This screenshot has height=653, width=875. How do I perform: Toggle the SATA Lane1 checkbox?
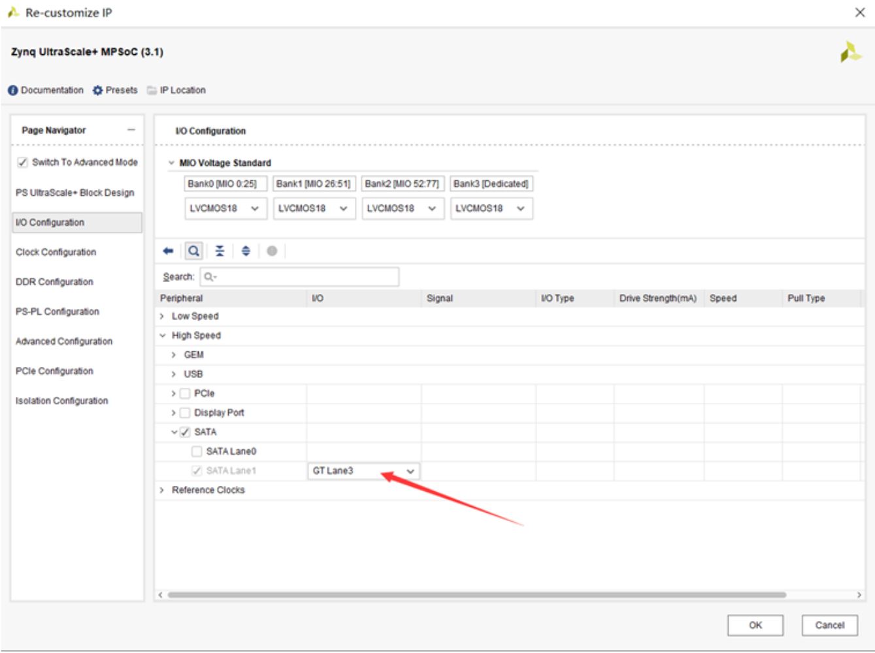pos(197,471)
